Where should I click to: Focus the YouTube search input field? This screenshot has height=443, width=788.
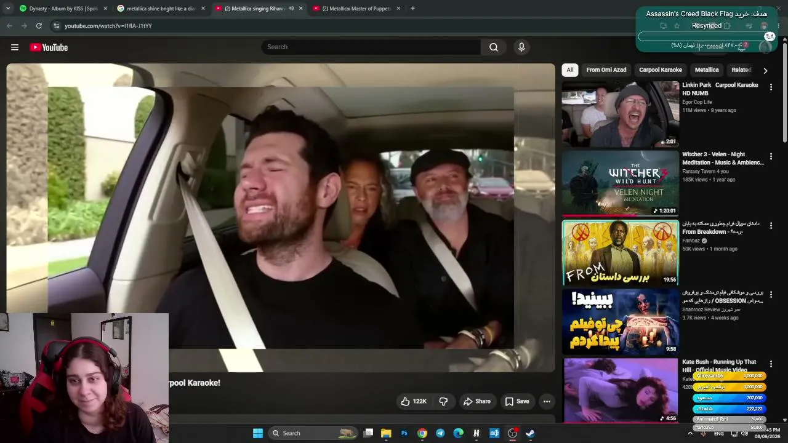tap(371, 47)
